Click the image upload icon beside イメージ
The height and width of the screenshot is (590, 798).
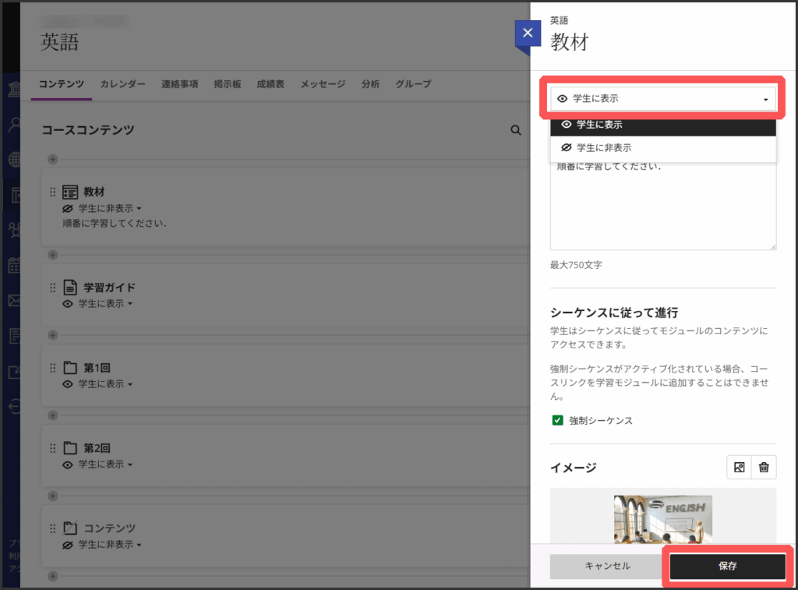tap(739, 467)
